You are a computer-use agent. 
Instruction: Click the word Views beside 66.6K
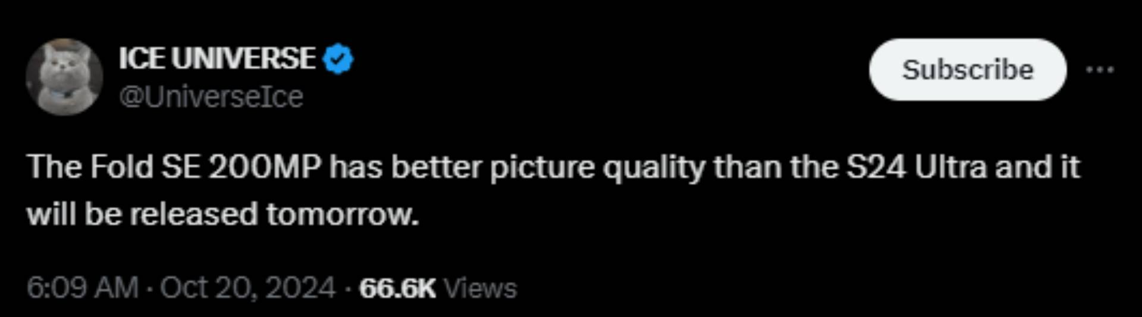point(481,289)
